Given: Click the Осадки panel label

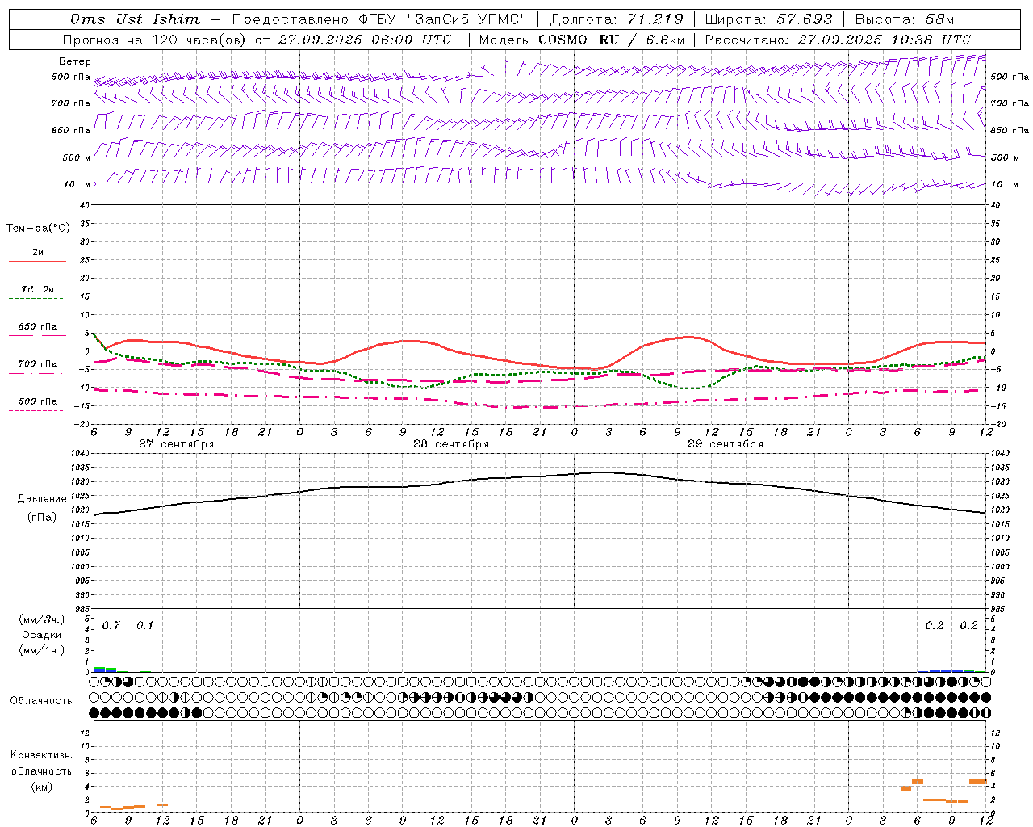Looking at the screenshot, I should 42,635.
